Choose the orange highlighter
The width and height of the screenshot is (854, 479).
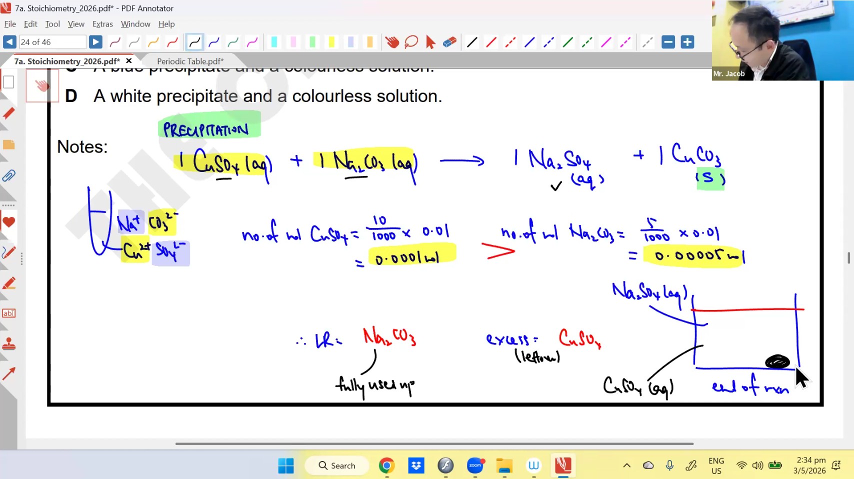tap(369, 42)
